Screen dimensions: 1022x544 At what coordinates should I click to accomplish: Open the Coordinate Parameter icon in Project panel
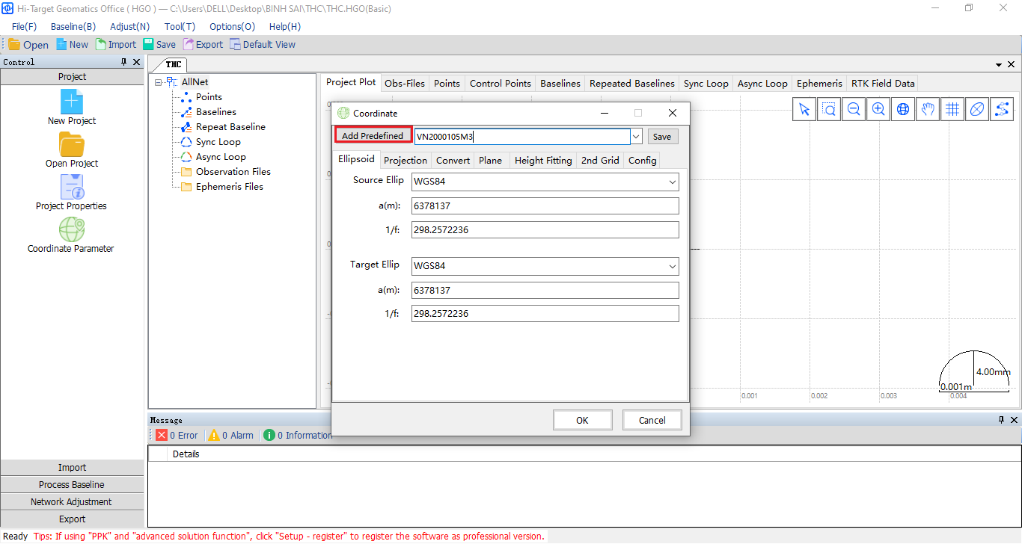(x=71, y=230)
